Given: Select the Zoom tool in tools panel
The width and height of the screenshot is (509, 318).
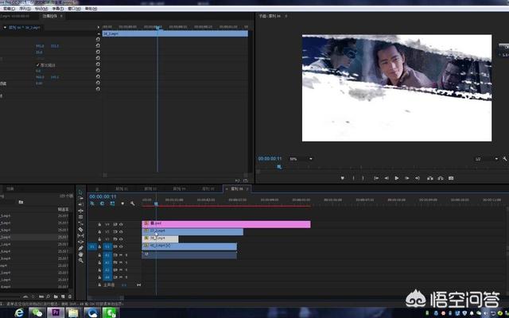Looking at the screenshot, I should coord(80,262).
